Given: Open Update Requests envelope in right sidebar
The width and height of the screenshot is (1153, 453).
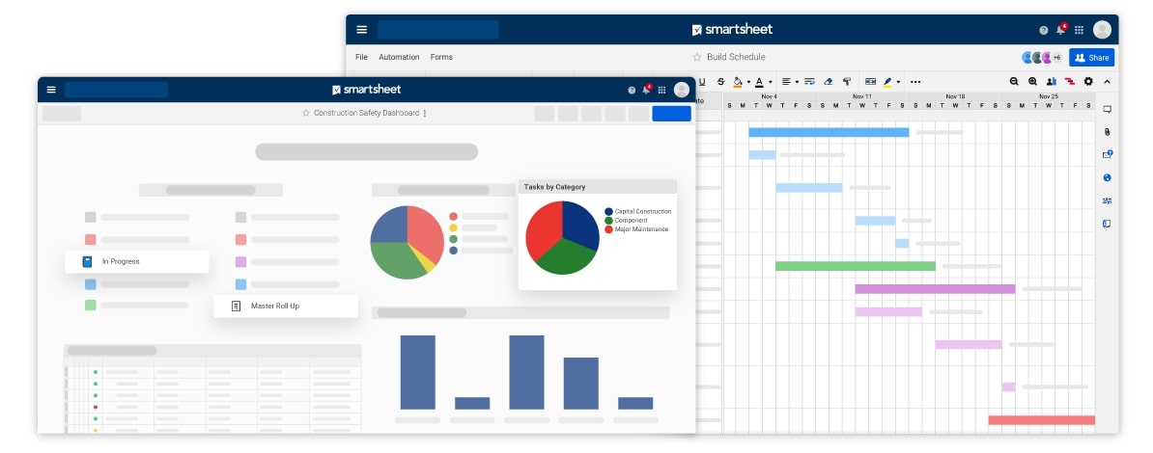Looking at the screenshot, I should (x=1108, y=154).
